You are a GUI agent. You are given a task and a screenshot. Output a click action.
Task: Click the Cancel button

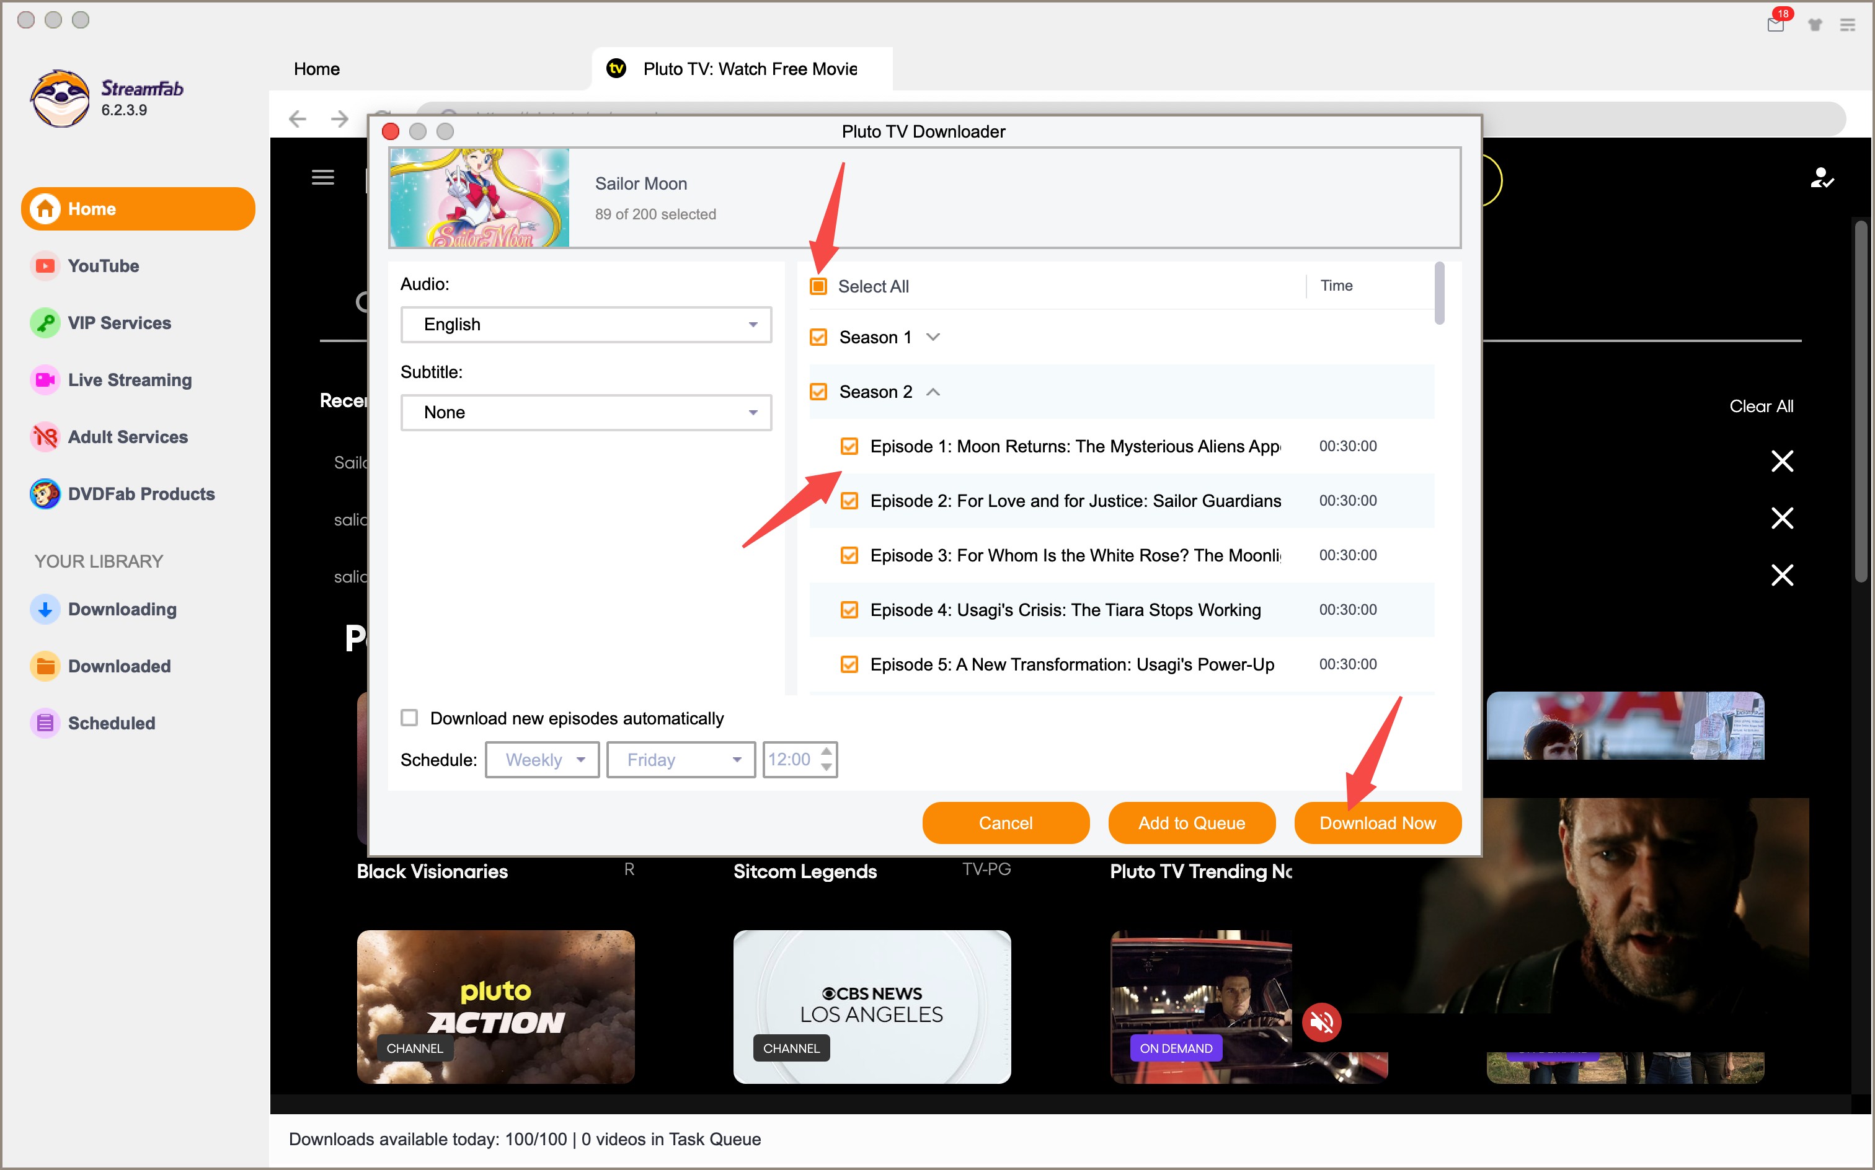tap(1006, 822)
